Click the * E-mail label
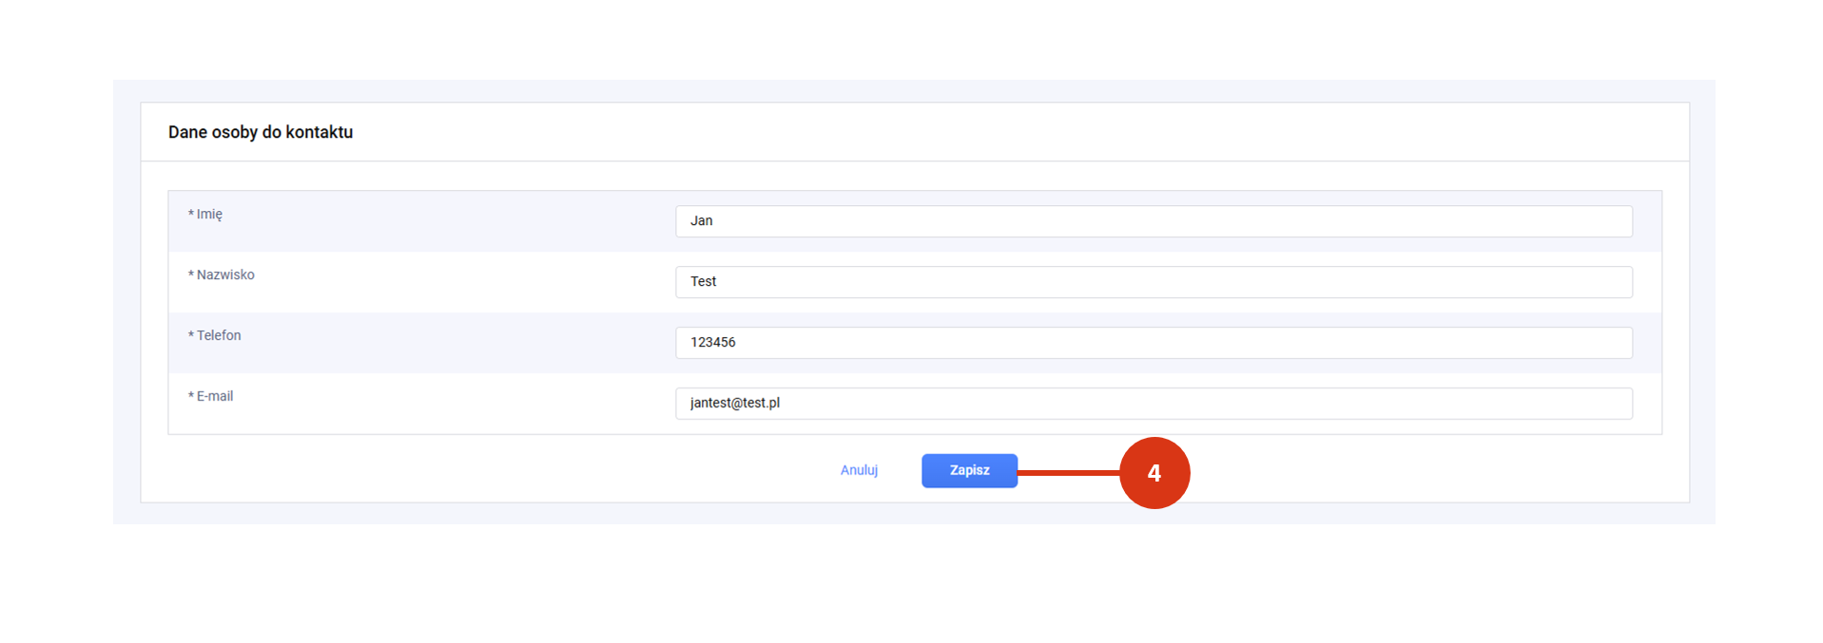This screenshot has width=1823, height=643. click(x=210, y=396)
